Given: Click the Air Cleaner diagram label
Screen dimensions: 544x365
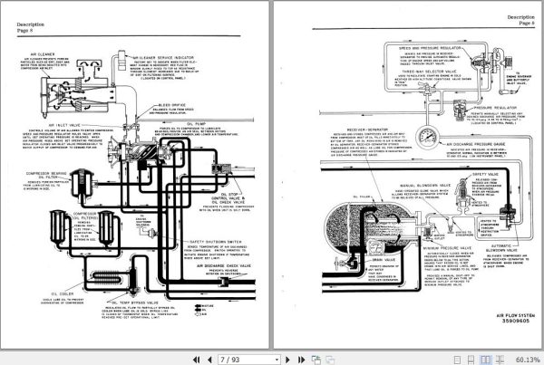Looking at the screenshot, I should (43, 54).
